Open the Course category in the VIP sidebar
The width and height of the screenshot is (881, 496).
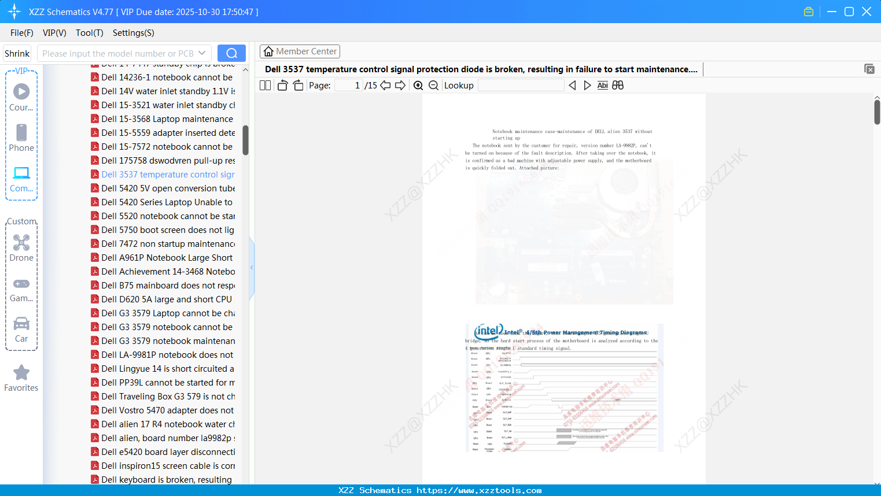click(21, 97)
